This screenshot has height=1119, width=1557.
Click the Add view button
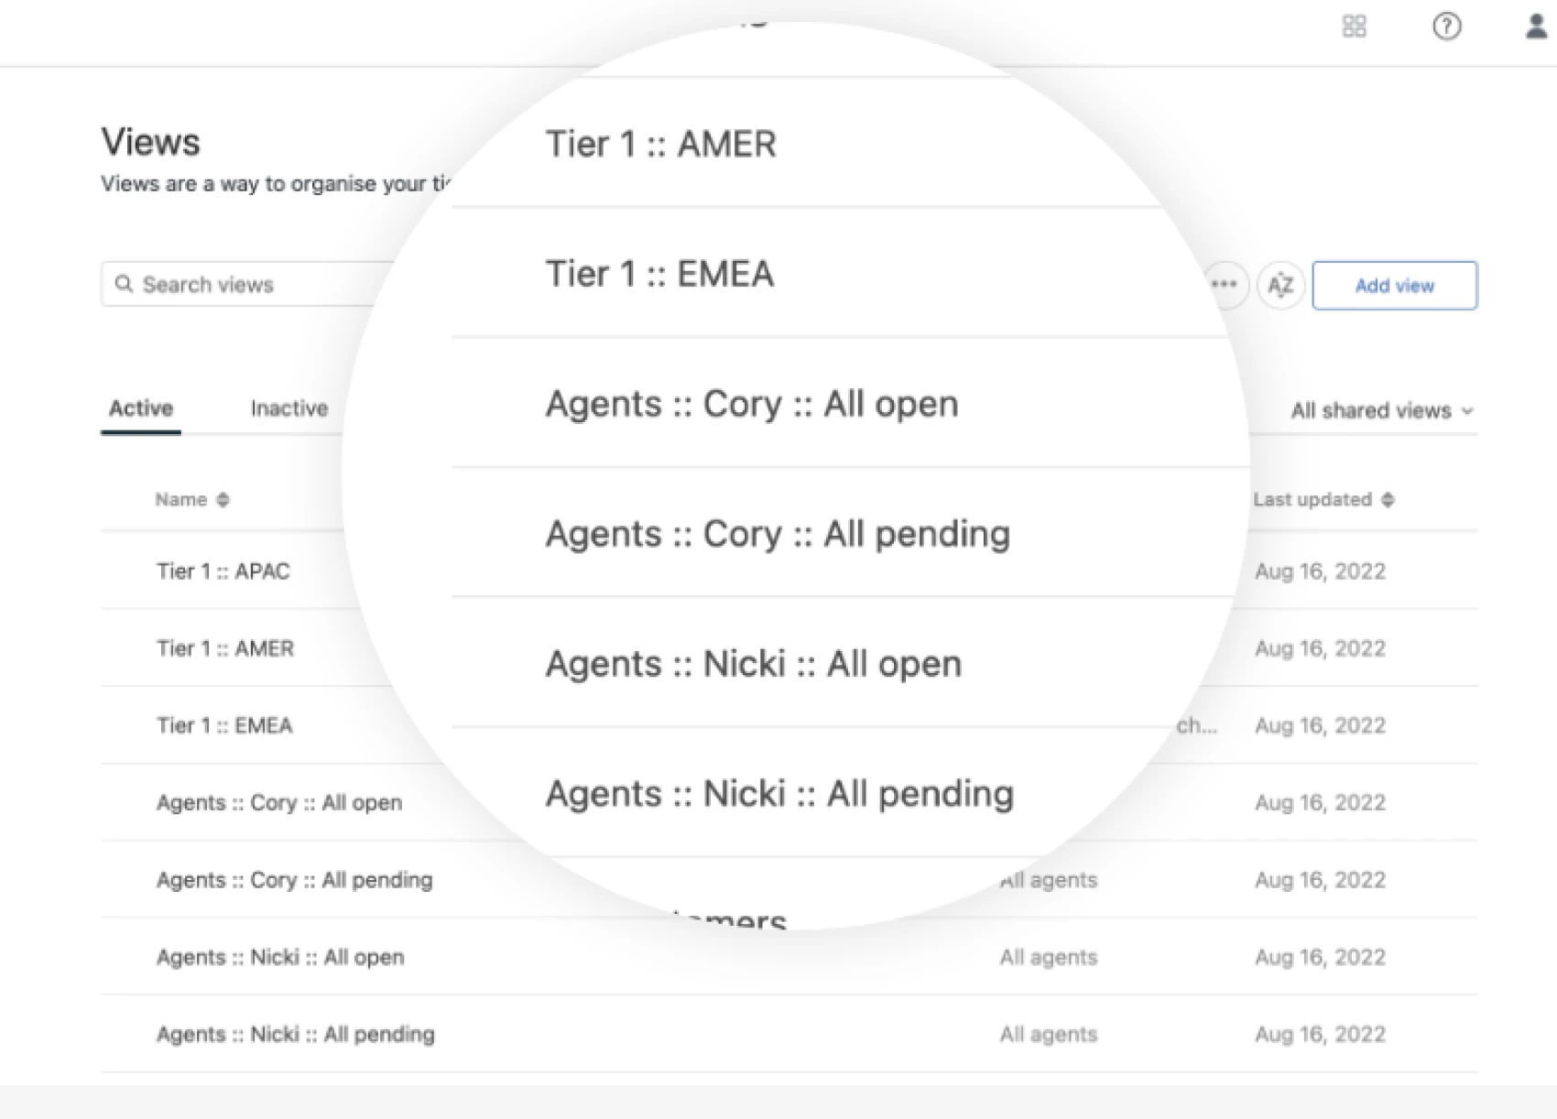click(x=1394, y=286)
